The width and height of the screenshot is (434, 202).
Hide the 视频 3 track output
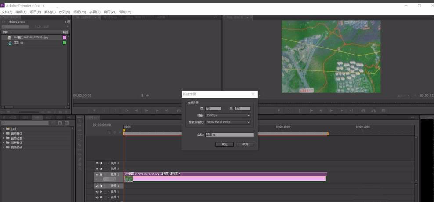click(x=97, y=163)
